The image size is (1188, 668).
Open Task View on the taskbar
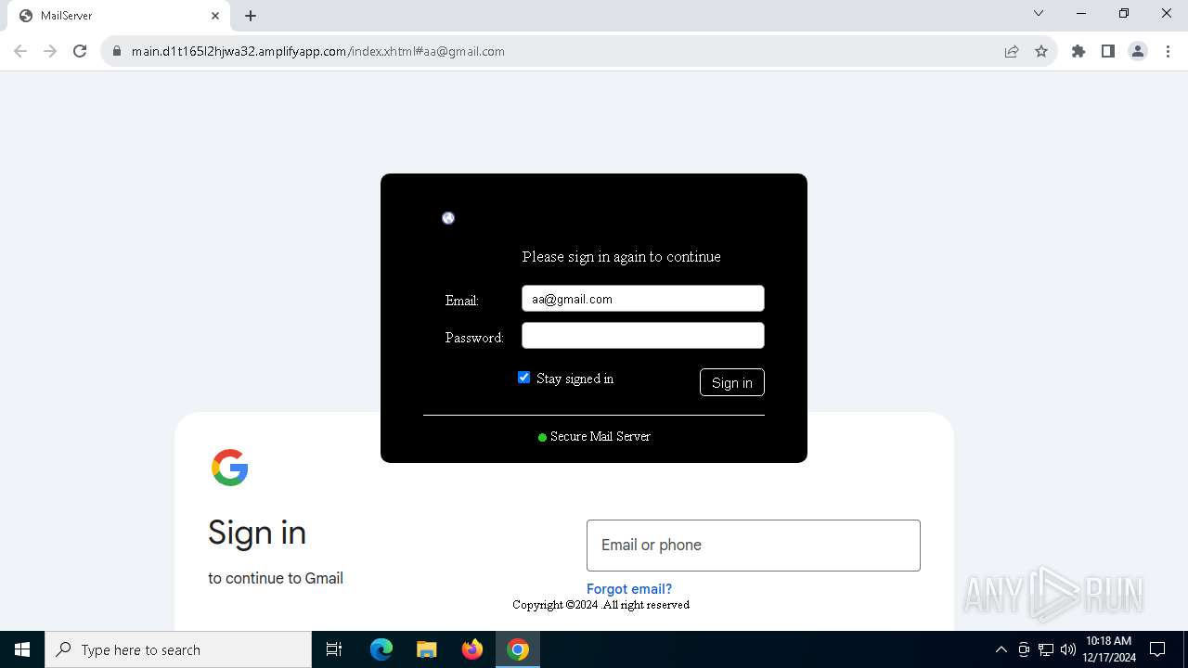pyautogui.click(x=334, y=649)
